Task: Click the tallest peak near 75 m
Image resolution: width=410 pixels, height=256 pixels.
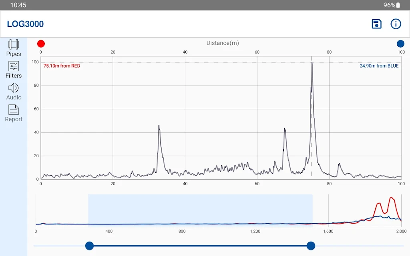Action: tap(312, 64)
